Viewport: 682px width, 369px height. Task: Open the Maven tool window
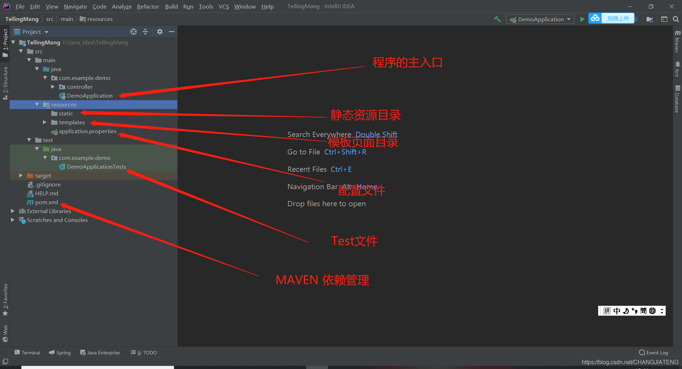click(677, 41)
